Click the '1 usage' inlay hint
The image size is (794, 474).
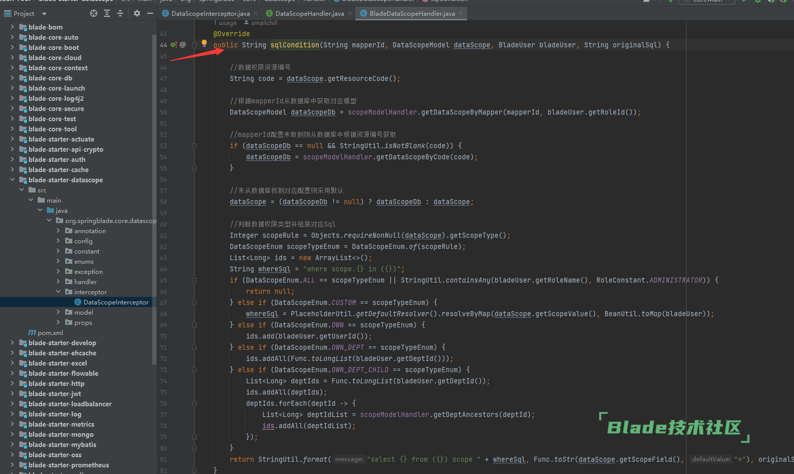(x=225, y=23)
